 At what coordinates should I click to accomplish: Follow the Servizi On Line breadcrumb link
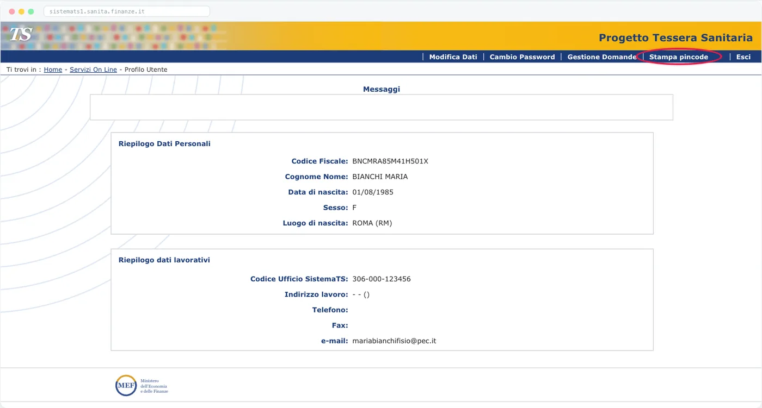coord(93,70)
